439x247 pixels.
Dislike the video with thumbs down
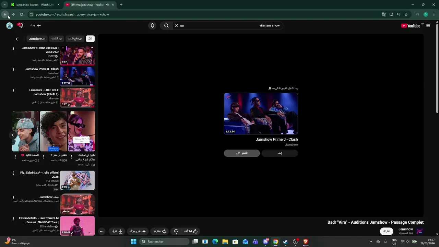[x=176, y=231]
